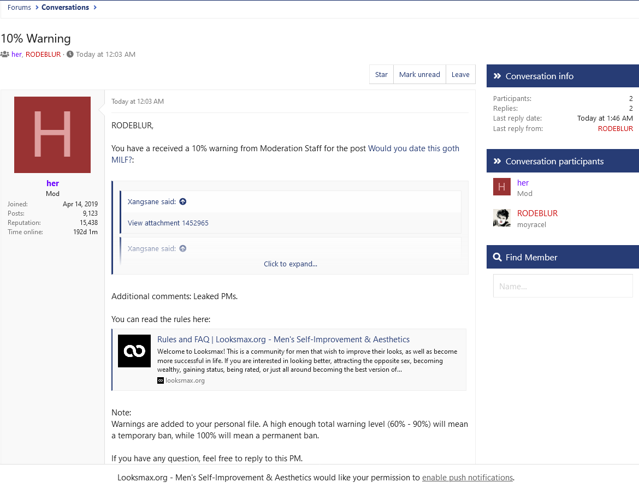Click the enable push notifications link

click(x=468, y=478)
